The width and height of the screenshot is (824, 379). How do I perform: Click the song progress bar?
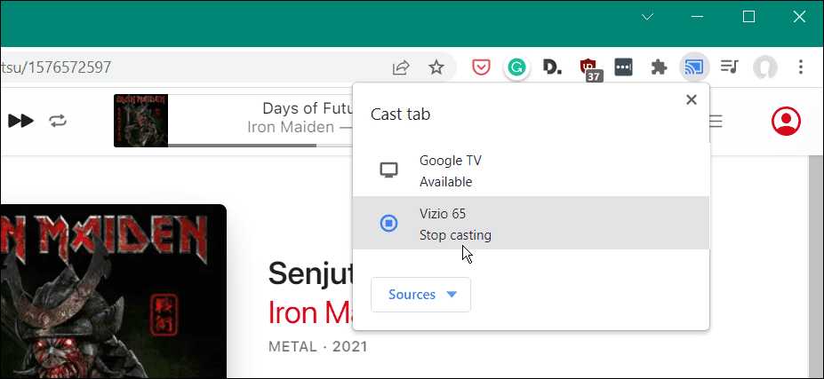[x=260, y=145]
